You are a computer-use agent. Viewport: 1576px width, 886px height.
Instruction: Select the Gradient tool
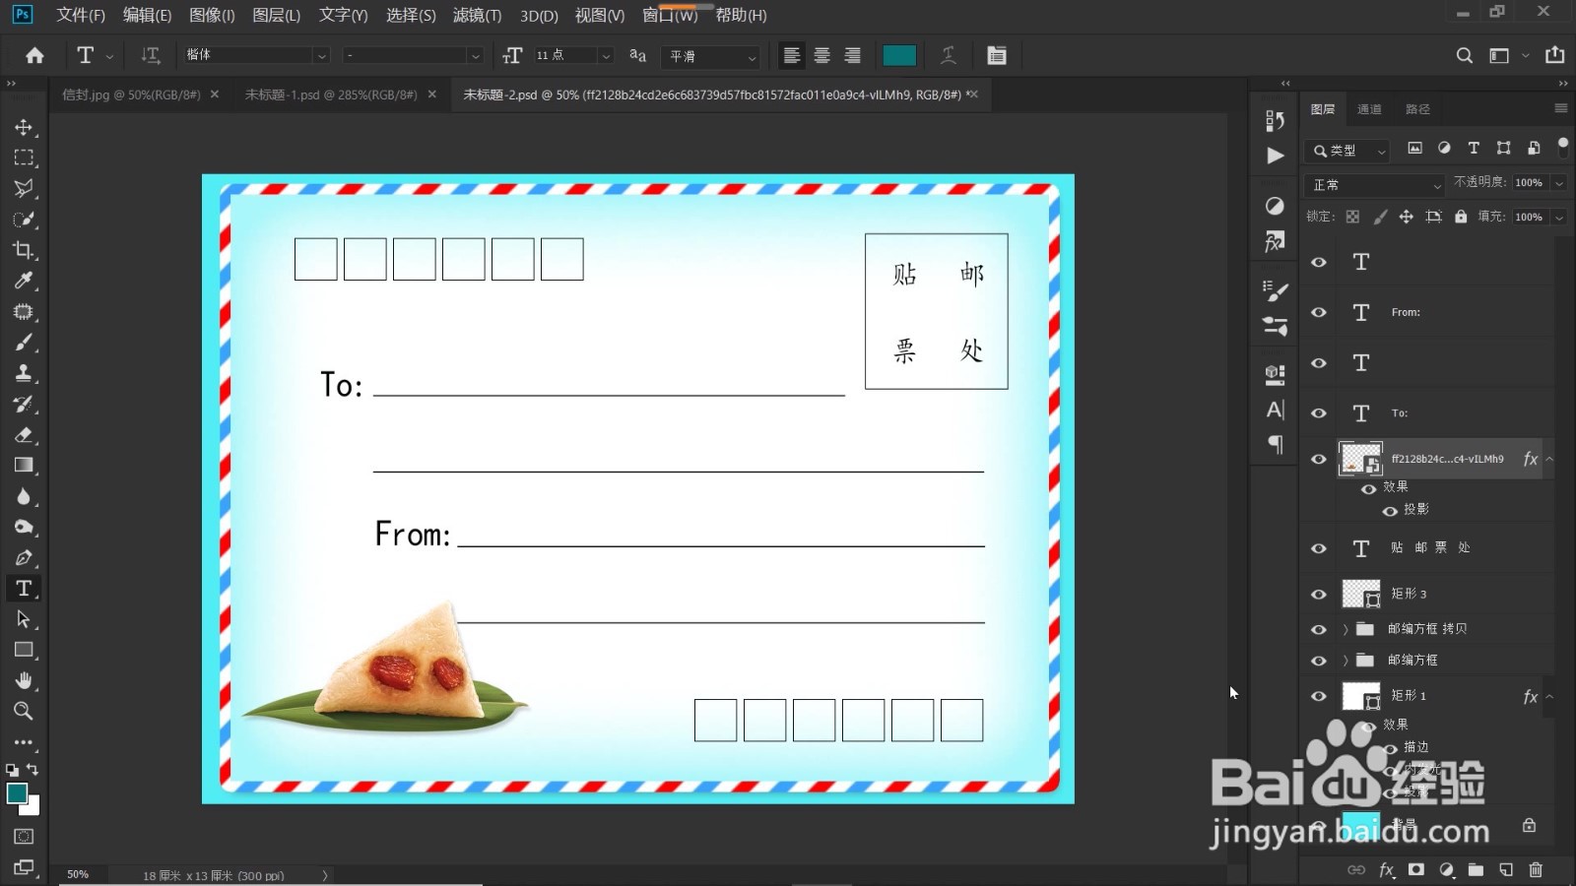24,466
